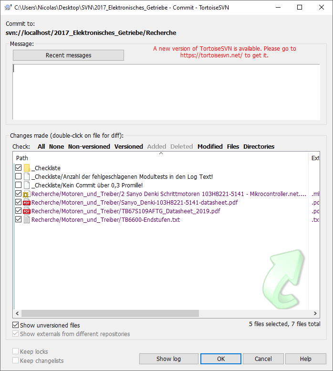Check Modified files only
Image resolution: width=333 pixels, height=371 pixels.
[x=210, y=147]
